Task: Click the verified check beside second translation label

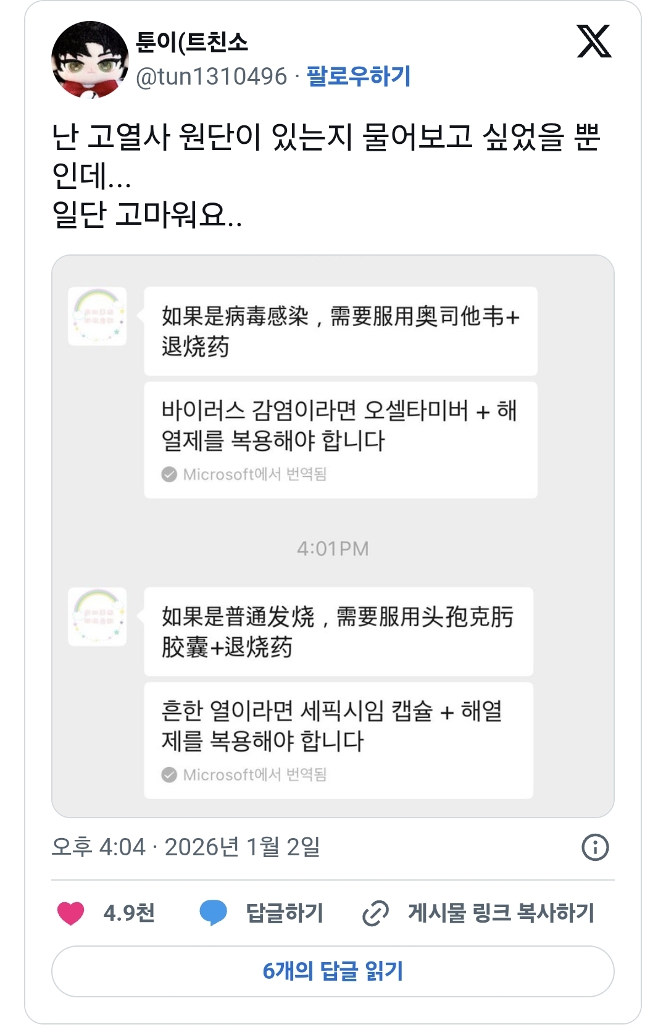Action: coord(169,774)
